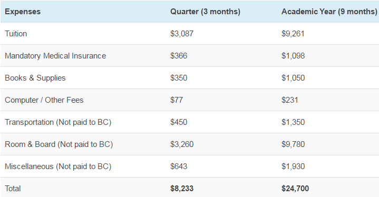This screenshot has width=379, height=197.
Task: Select the $1,050 books yearly amount
Action: (x=293, y=78)
